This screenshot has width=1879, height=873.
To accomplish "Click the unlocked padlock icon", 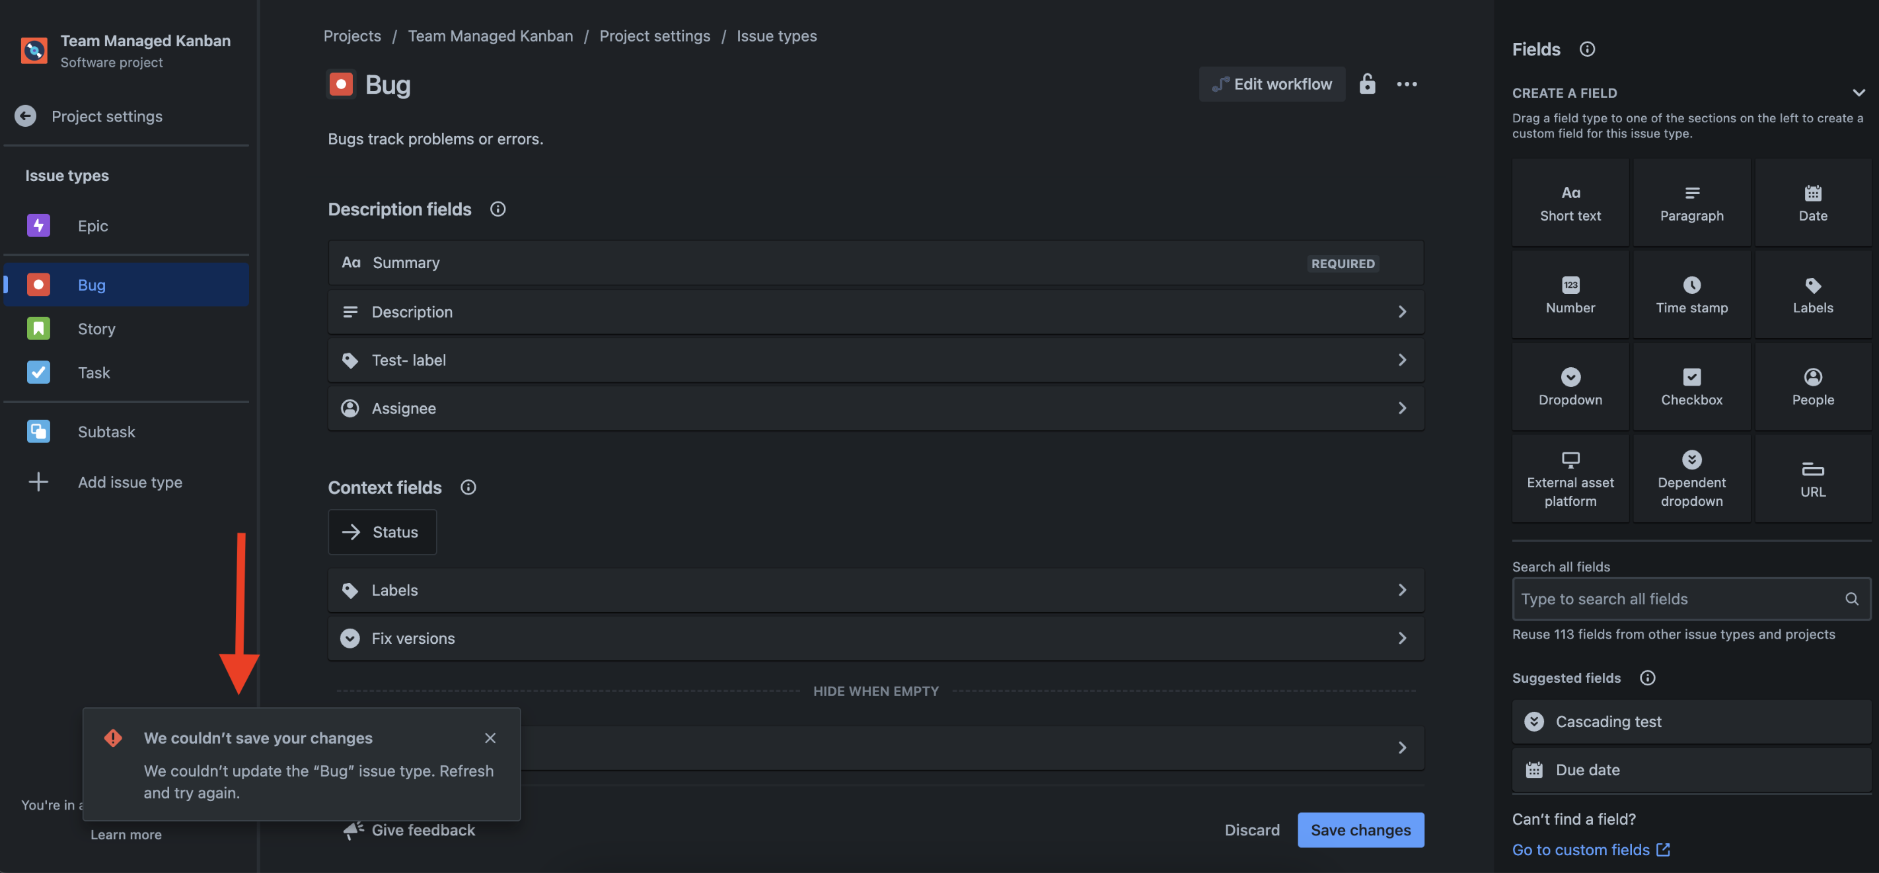I will [1367, 85].
